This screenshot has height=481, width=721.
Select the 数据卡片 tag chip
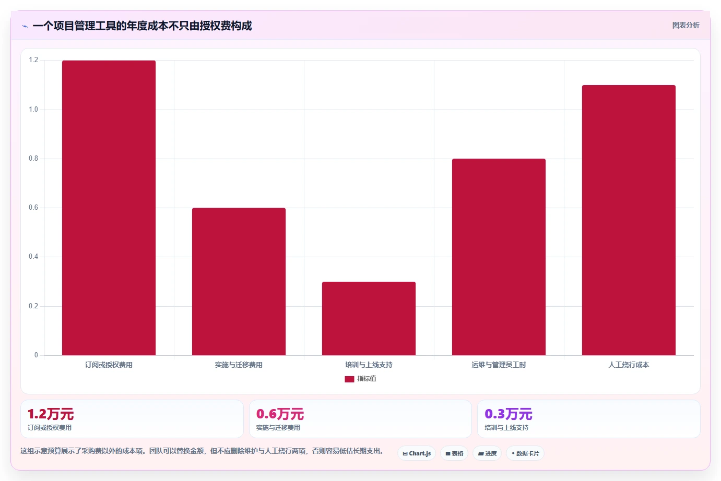pyautogui.click(x=525, y=453)
